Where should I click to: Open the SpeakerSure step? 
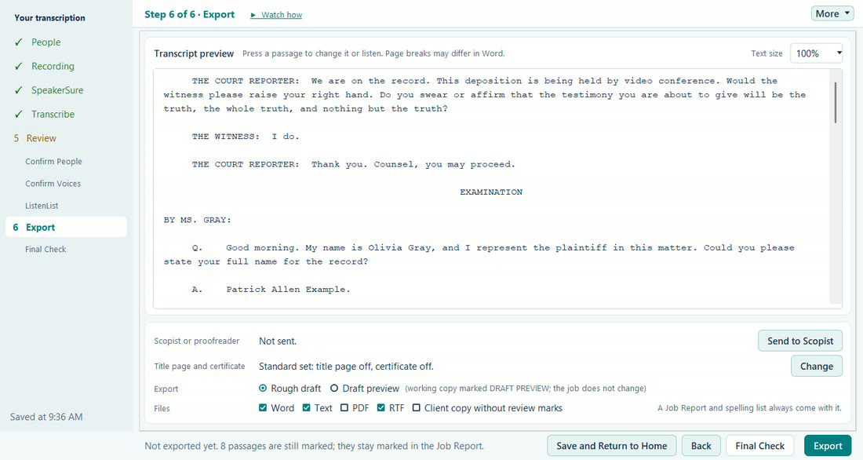pyautogui.click(x=57, y=89)
